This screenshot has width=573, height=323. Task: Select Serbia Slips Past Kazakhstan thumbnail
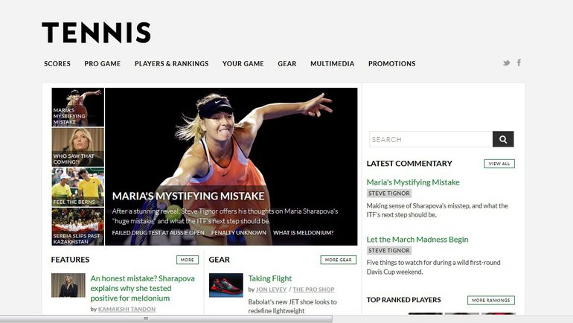click(78, 226)
